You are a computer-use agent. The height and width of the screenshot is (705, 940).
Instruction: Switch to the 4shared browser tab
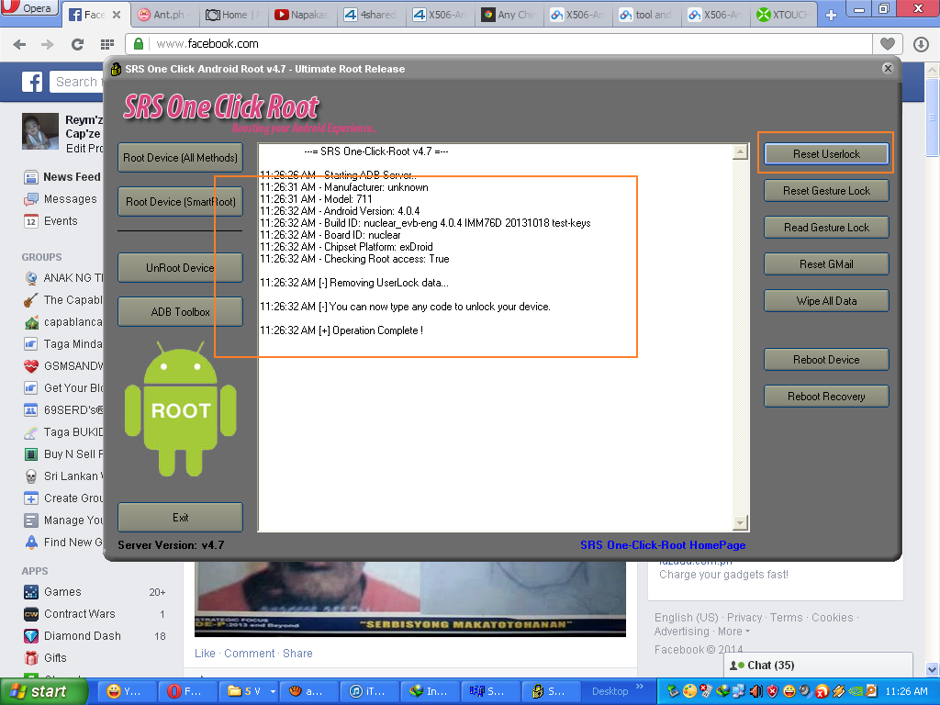[369, 15]
